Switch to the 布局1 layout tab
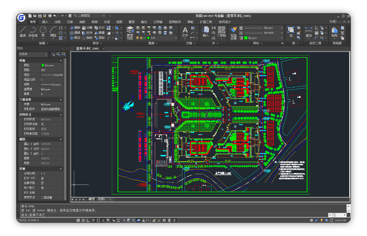Viewport: 367px width, 236px height. click(101, 199)
